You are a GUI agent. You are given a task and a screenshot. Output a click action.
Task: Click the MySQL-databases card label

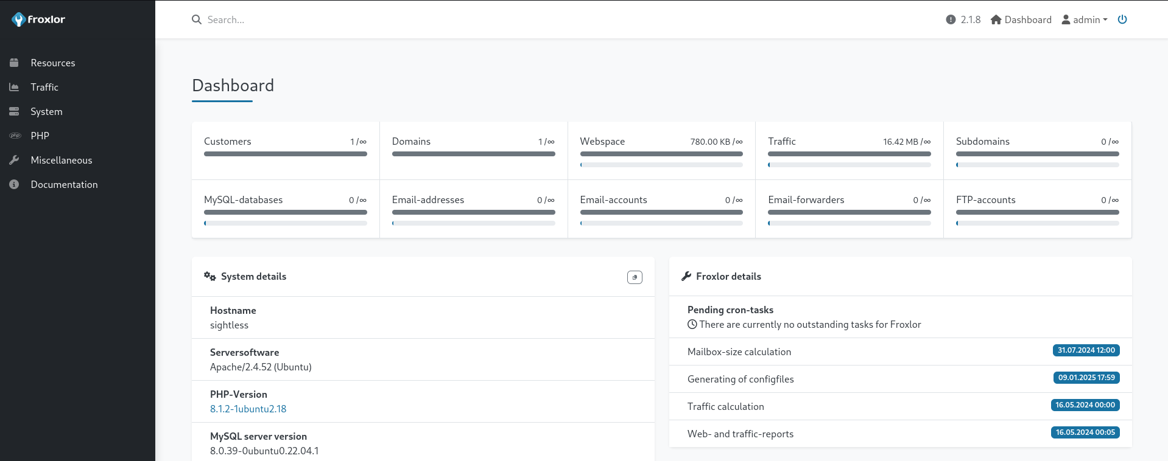[243, 199]
